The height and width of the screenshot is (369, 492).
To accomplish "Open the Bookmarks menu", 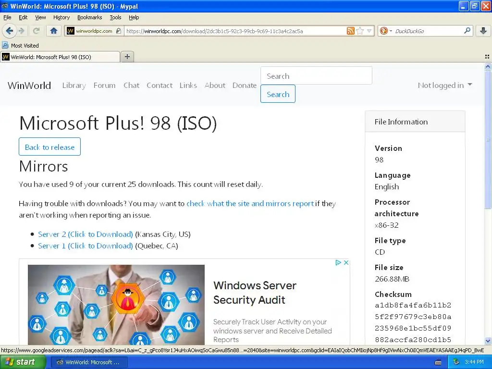I will (x=90, y=17).
